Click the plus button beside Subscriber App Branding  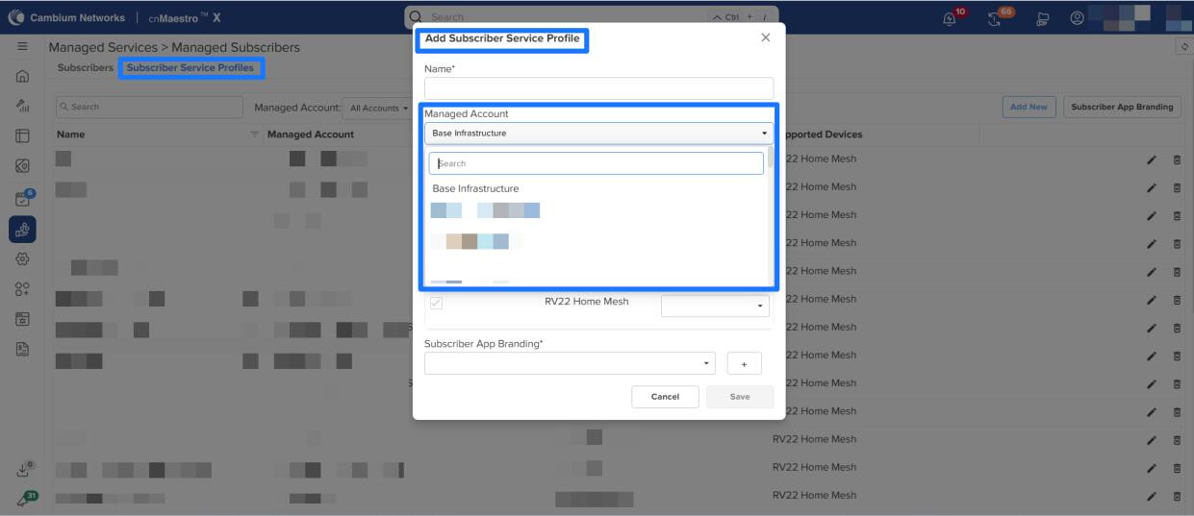[744, 364]
